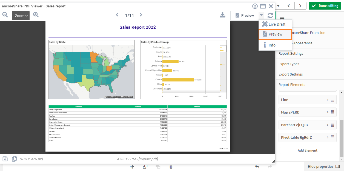
Task: Open the OpenStreetMap contributors link
Action: 120,97
